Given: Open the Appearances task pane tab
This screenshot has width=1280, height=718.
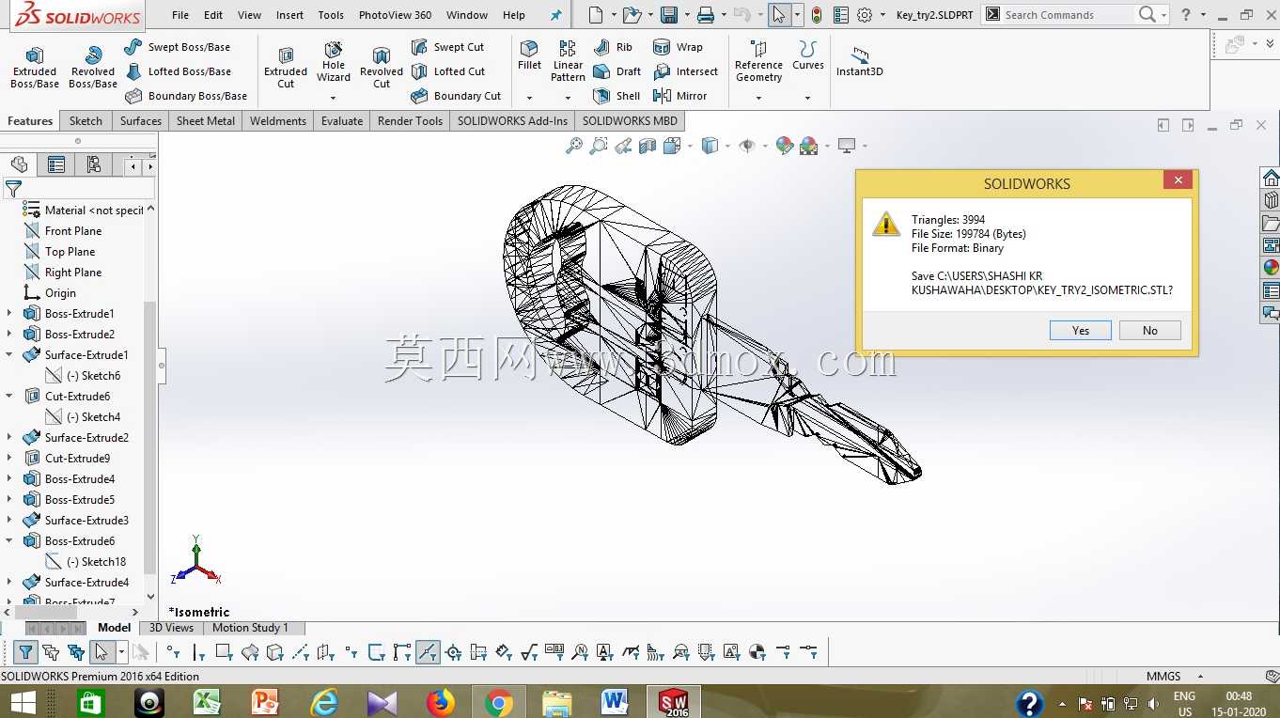Looking at the screenshot, I should point(1271,268).
